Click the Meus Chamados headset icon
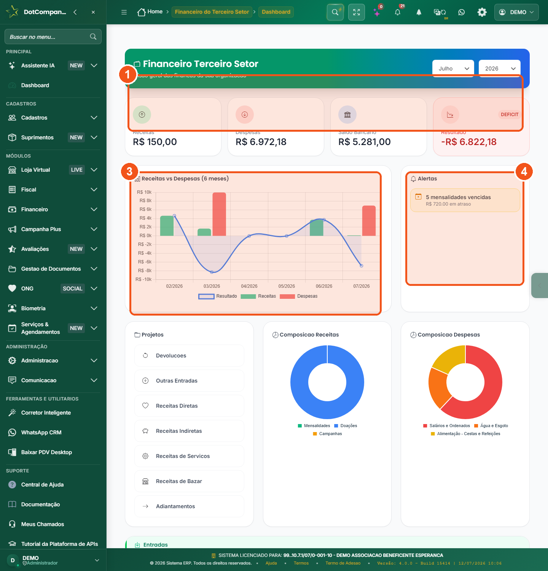This screenshot has width=548, height=571. click(12, 524)
